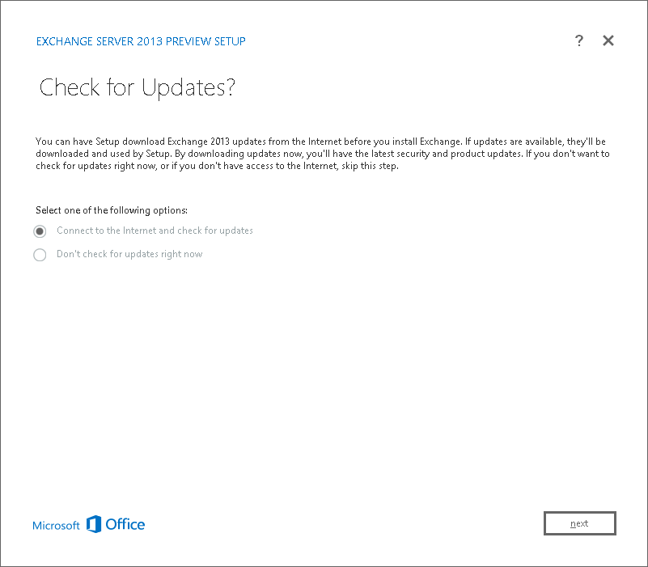Click the second radio circle for skipping updates
The width and height of the screenshot is (648, 567).
coord(40,254)
